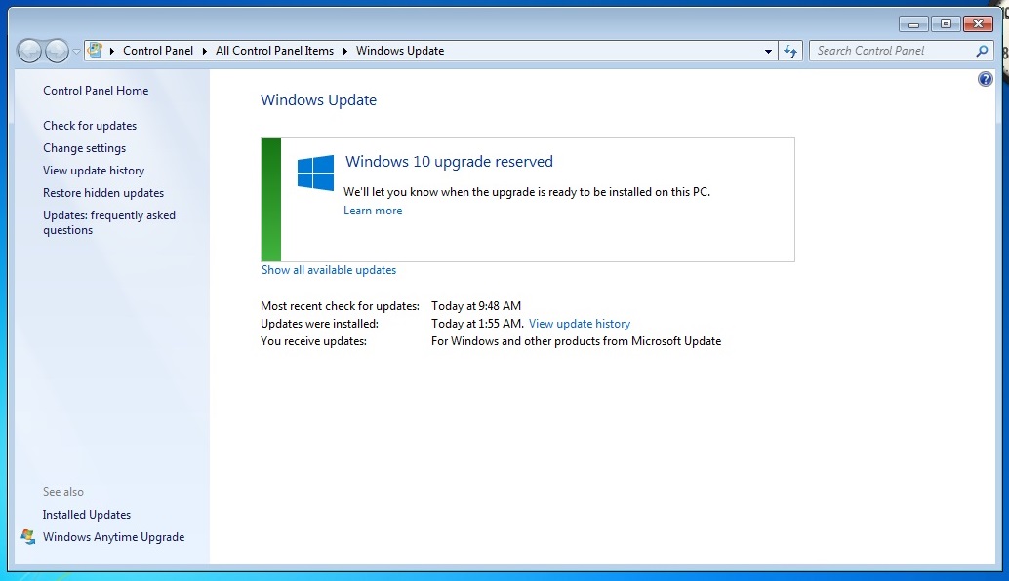The image size is (1009, 581).
Task: Minimize the Windows Update window
Action: click(x=913, y=23)
